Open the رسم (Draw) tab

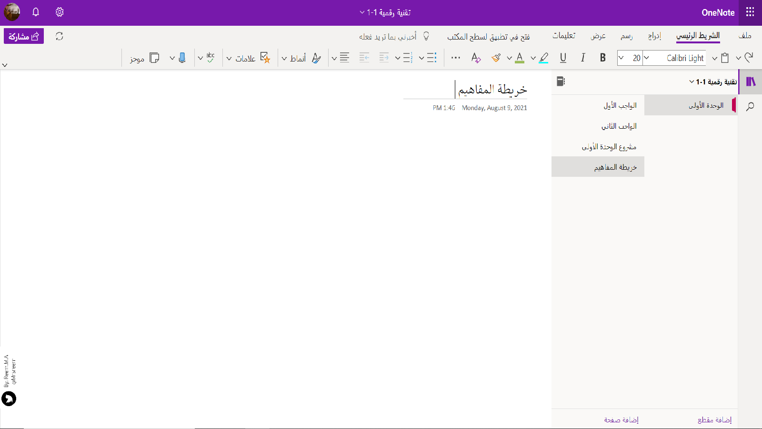pyautogui.click(x=626, y=36)
